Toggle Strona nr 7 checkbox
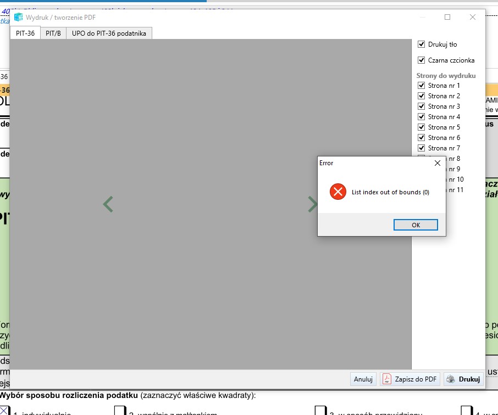 (422, 148)
